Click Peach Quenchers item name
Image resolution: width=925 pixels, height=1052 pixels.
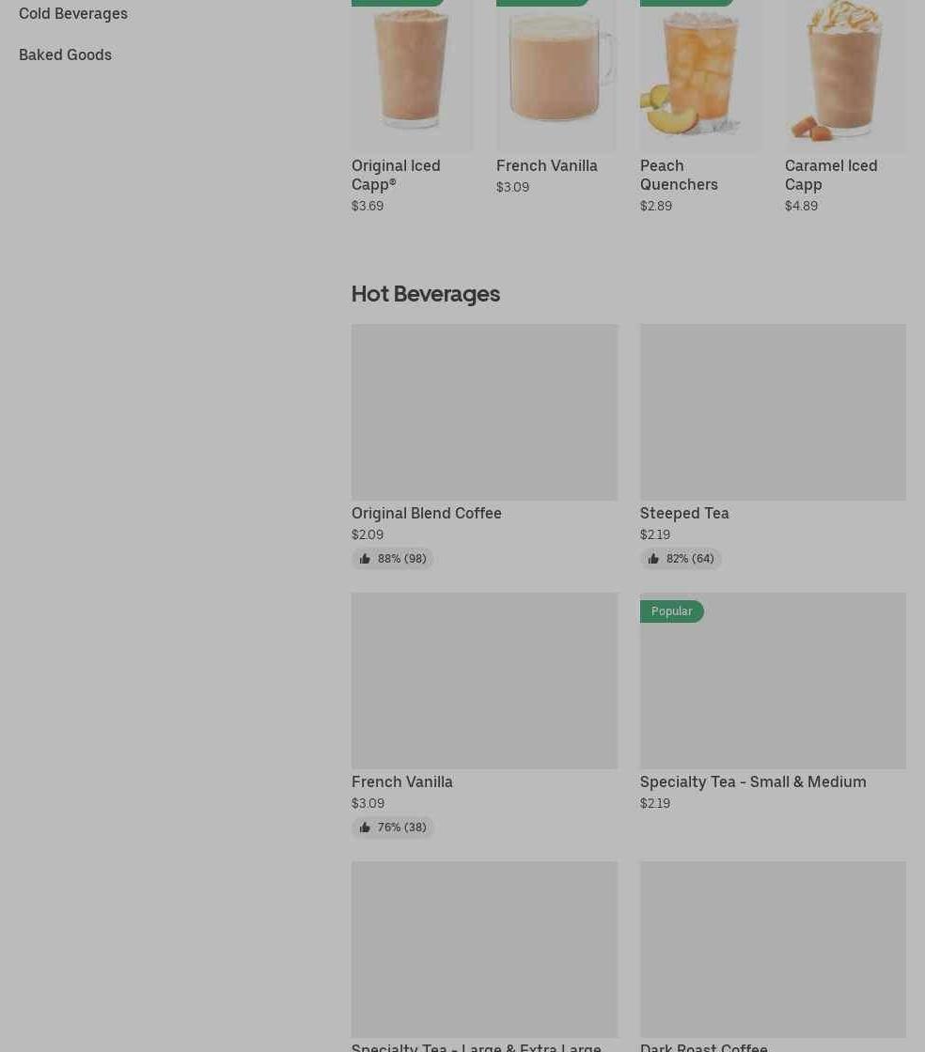pos(679,175)
